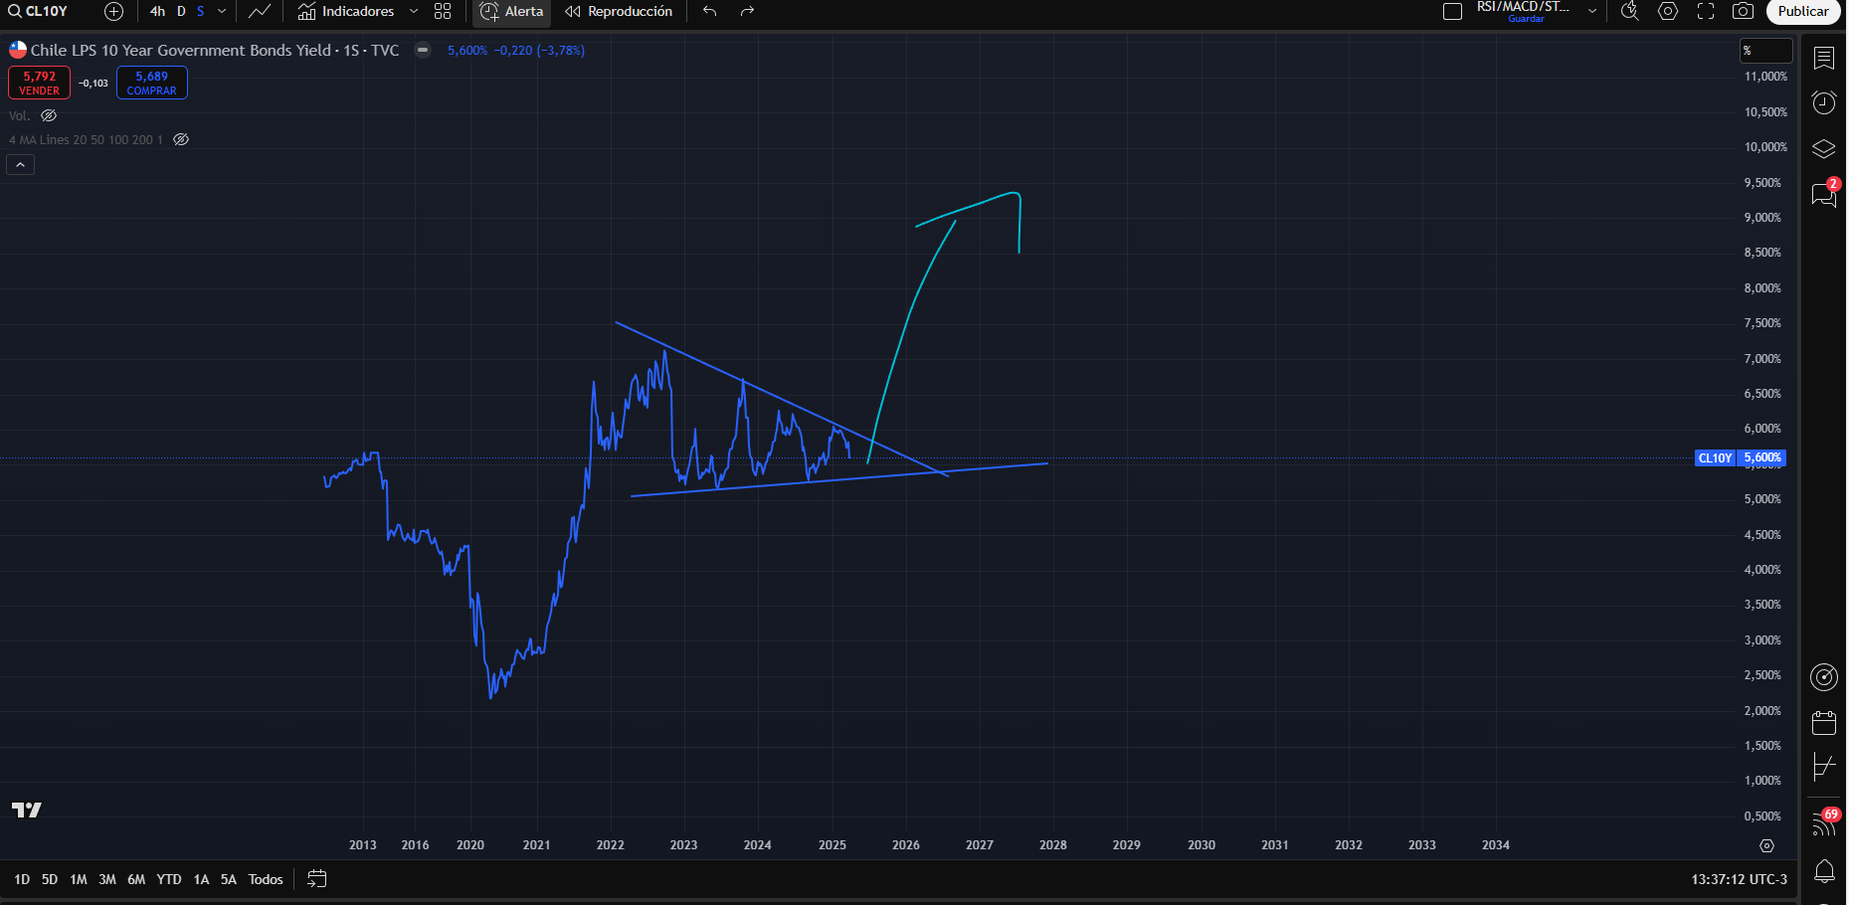Image resolution: width=1849 pixels, height=905 pixels.
Task: Click the go-to-date calendar icon
Action: 317,879
